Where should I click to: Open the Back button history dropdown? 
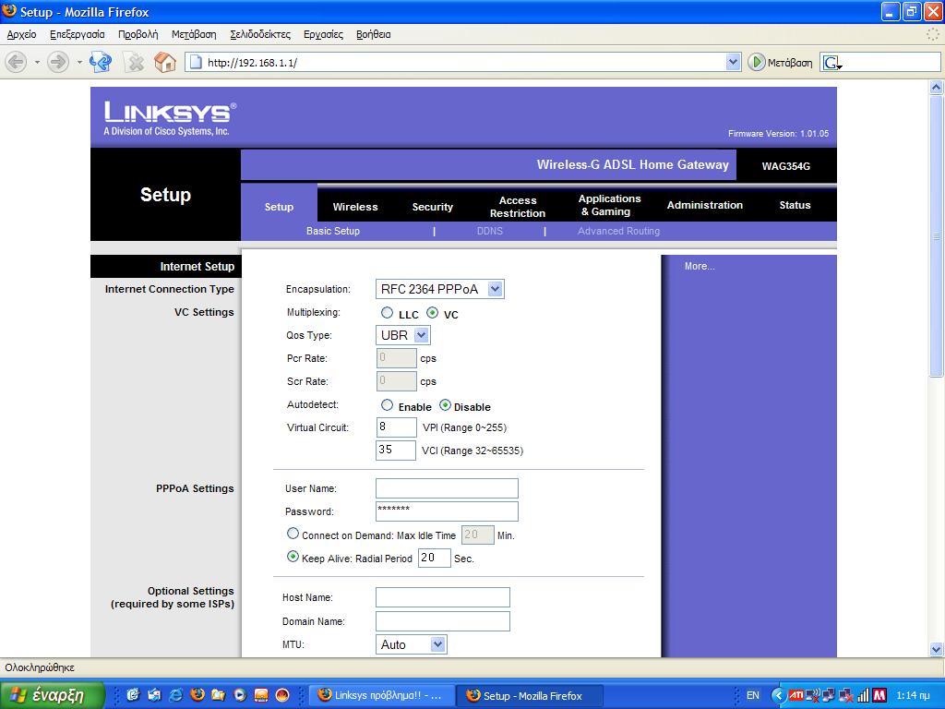tap(37, 62)
